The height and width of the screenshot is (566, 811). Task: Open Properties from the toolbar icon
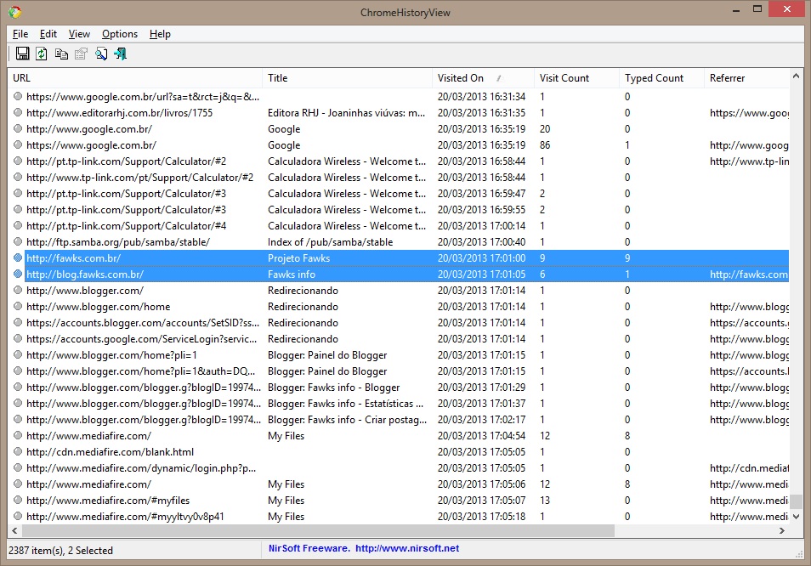point(81,54)
